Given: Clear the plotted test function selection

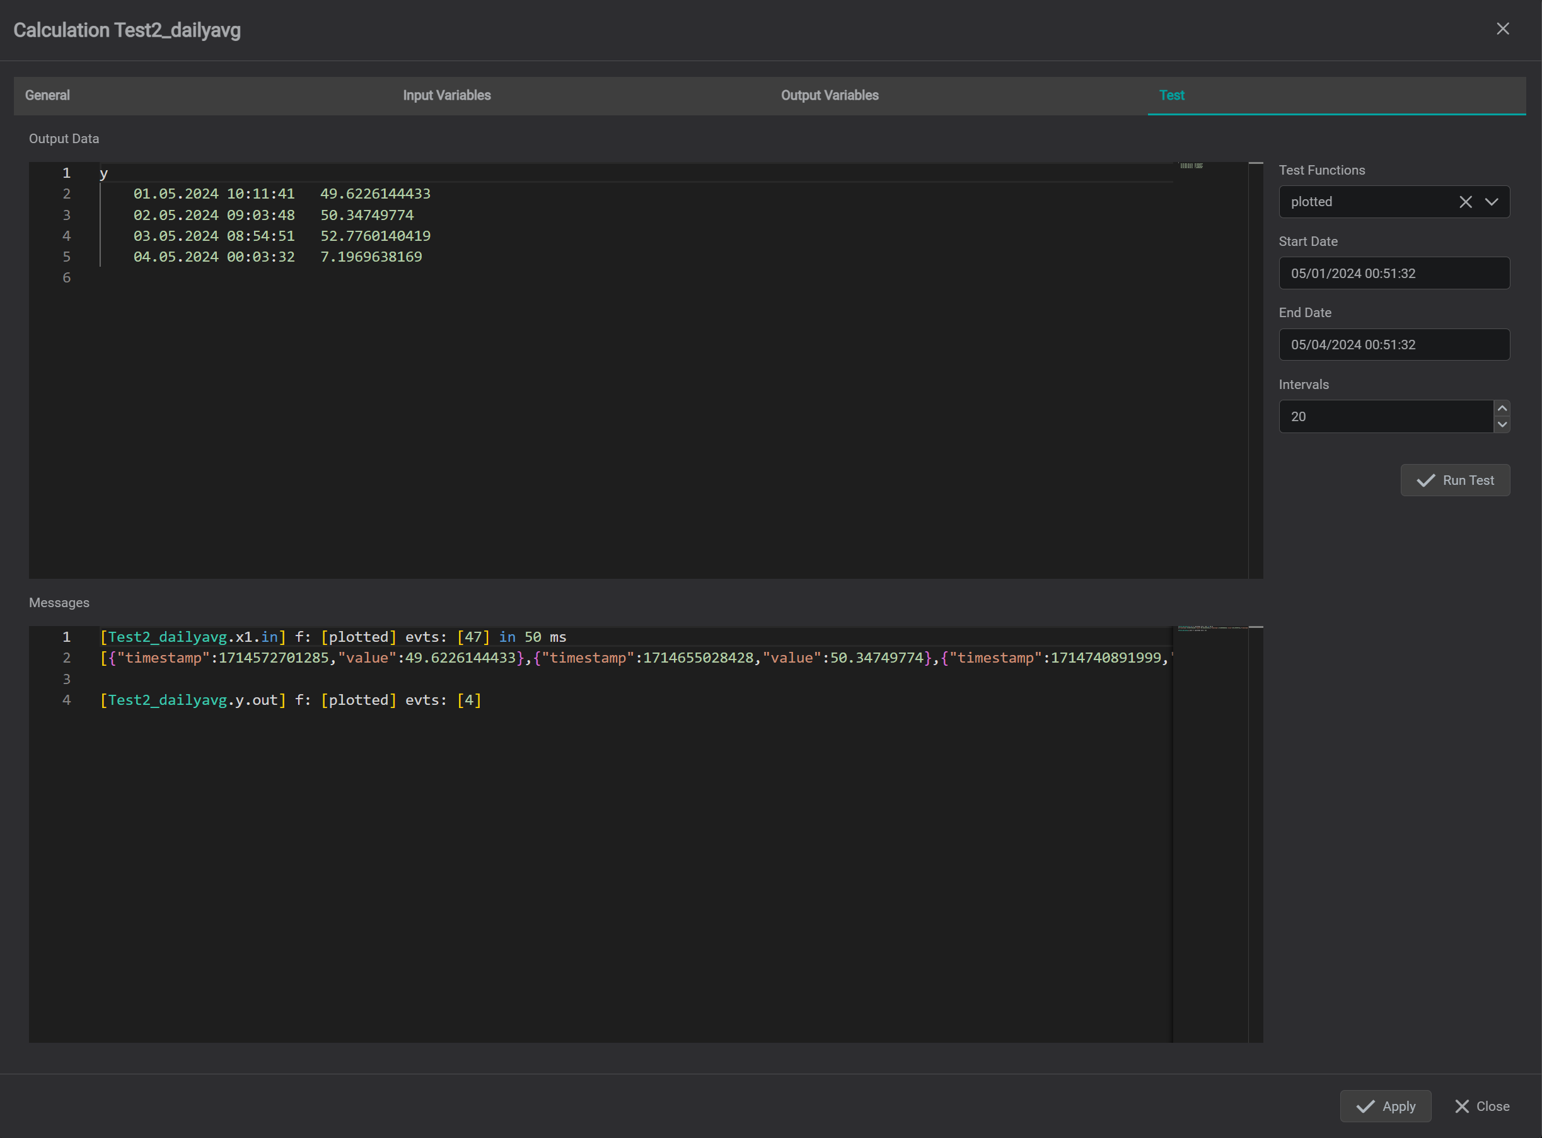Looking at the screenshot, I should pos(1465,202).
